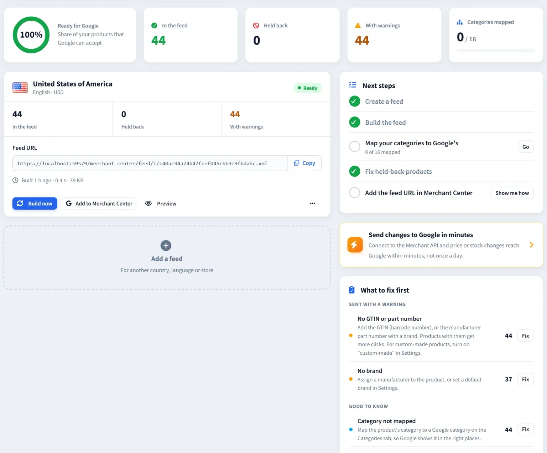Image resolution: width=547 pixels, height=453 pixels.
Task: Click the Build the feed completed checkmark
Action: pos(355,122)
